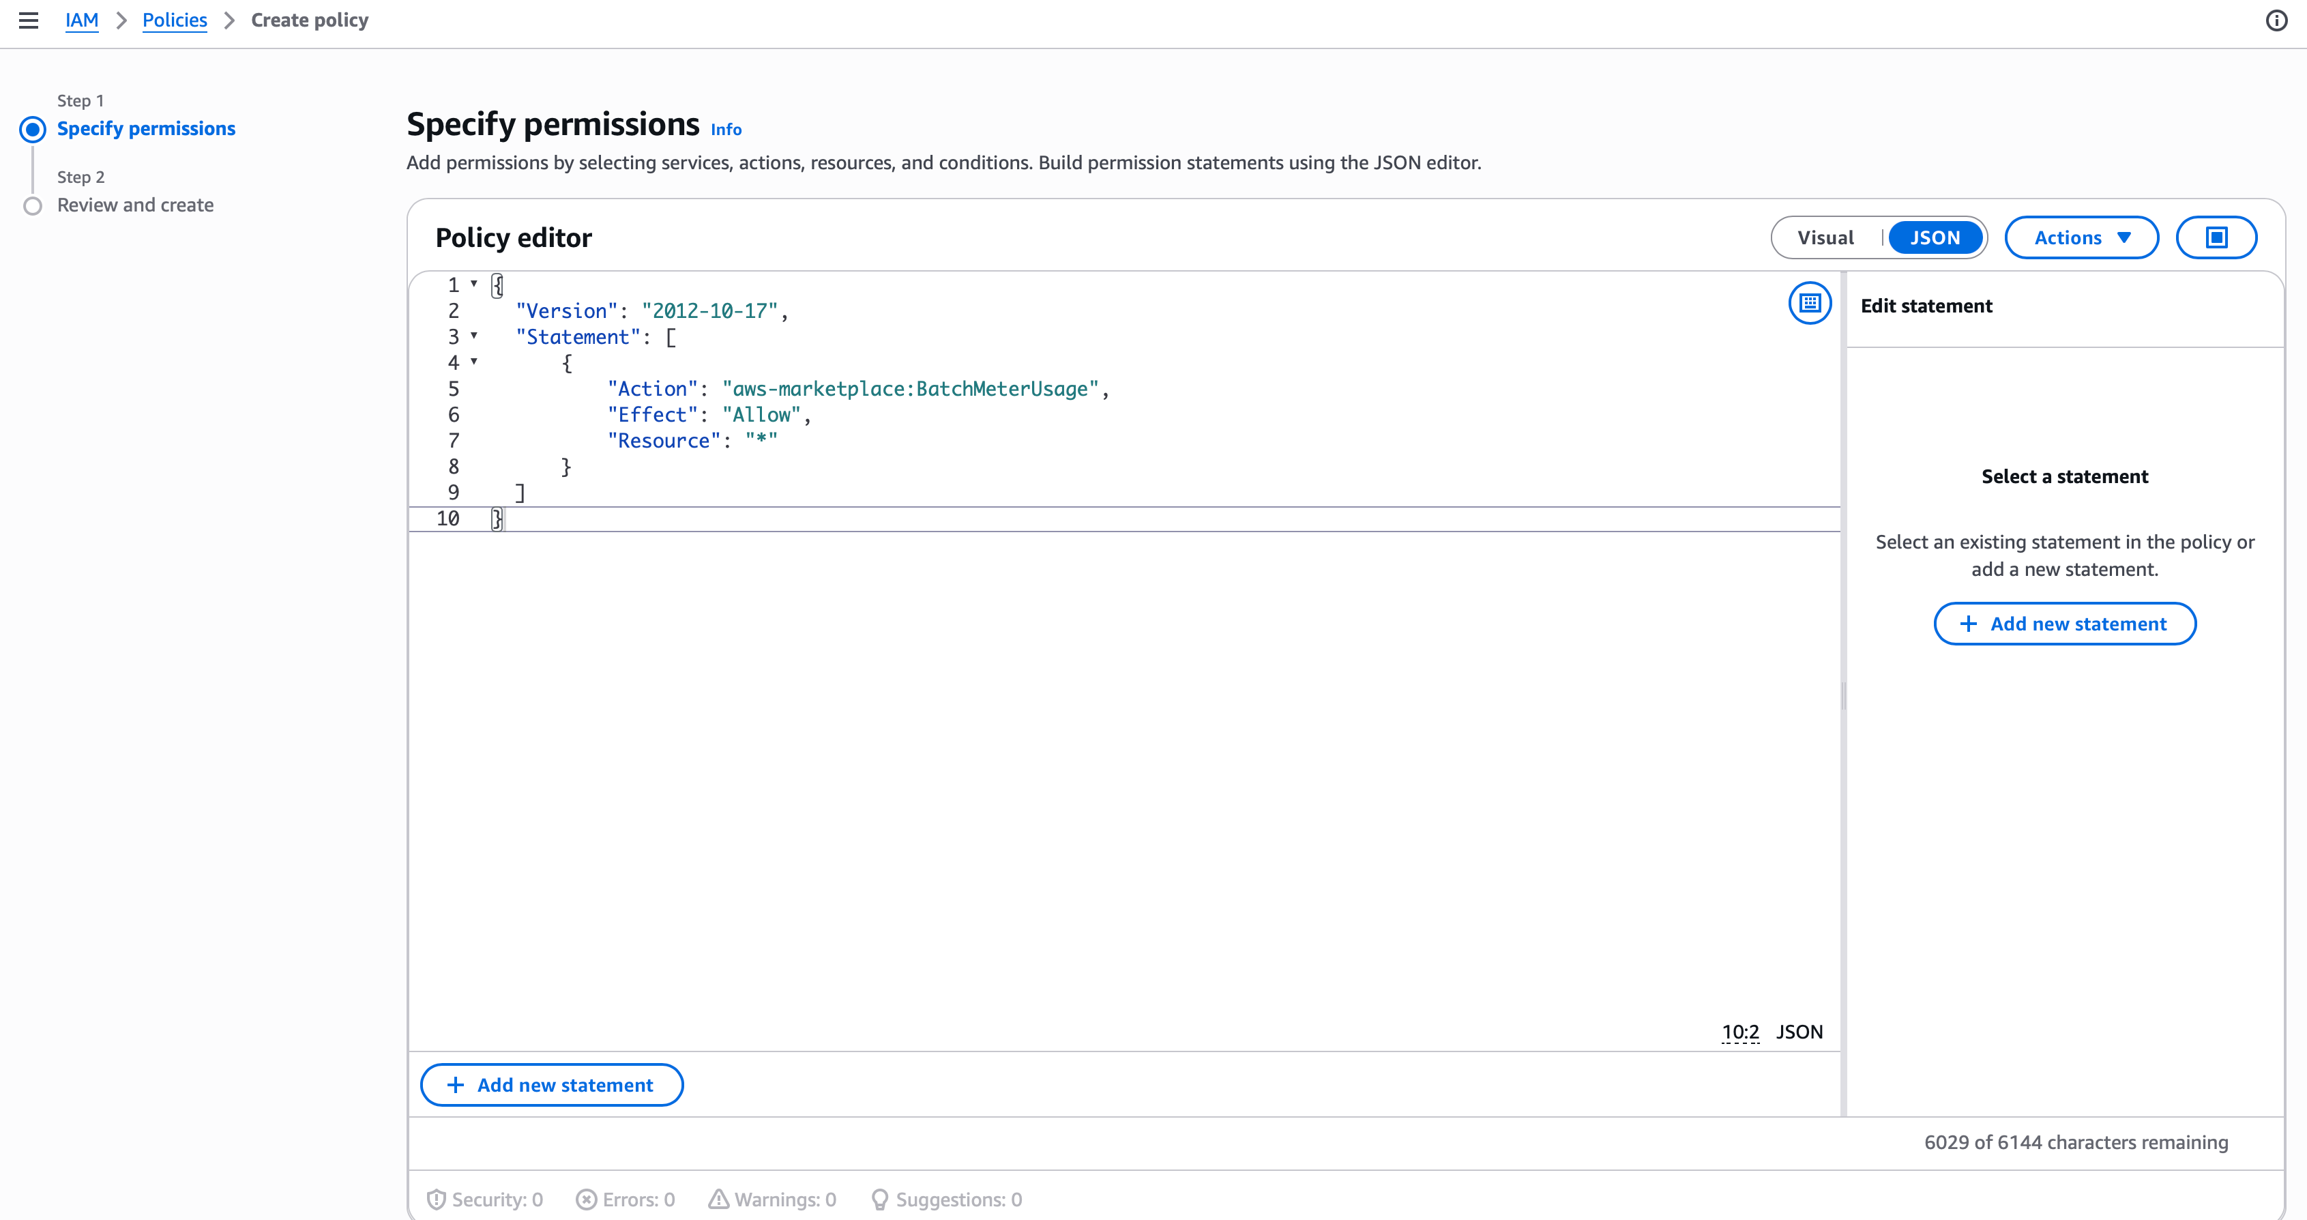
Task: Select Step 2 Review and create indicator
Action: [x=33, y=206]
